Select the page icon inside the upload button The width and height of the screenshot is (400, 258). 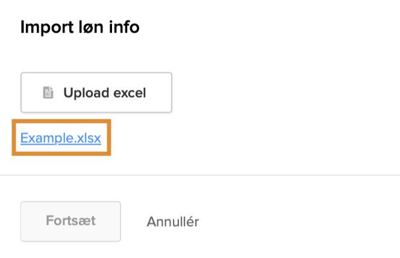tap(48, 93)
